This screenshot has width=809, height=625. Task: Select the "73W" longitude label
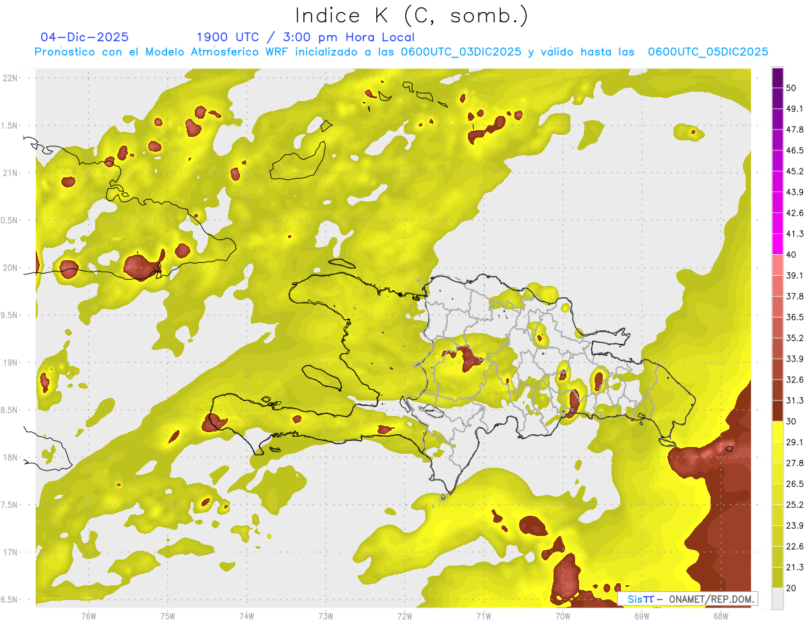click(x=326, y=616)
